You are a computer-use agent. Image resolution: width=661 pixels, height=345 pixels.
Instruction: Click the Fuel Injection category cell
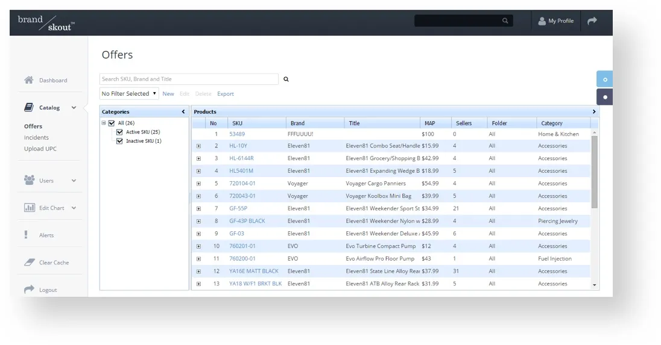pyautogui.click(x=555, y=259)
